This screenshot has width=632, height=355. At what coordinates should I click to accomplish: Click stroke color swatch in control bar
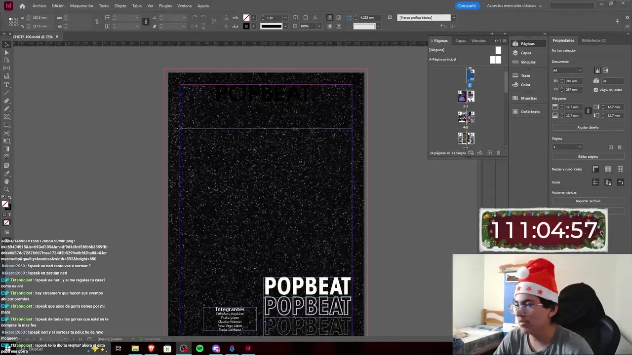coord(246,26)
